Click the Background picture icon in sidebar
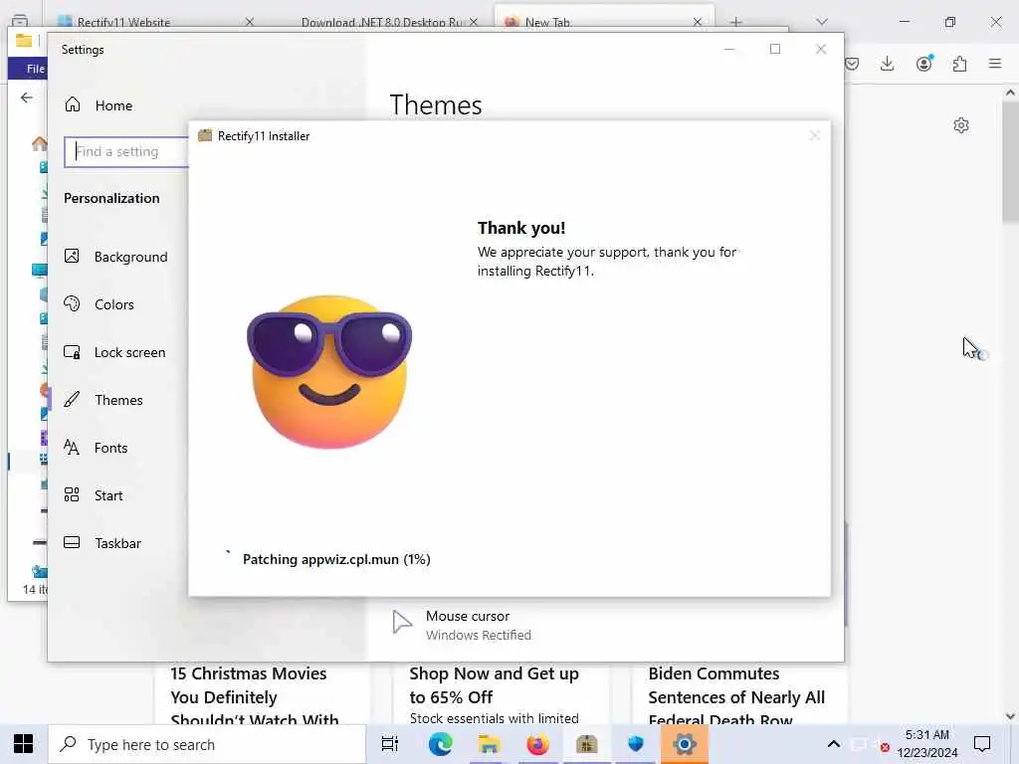 click(72, 256)
